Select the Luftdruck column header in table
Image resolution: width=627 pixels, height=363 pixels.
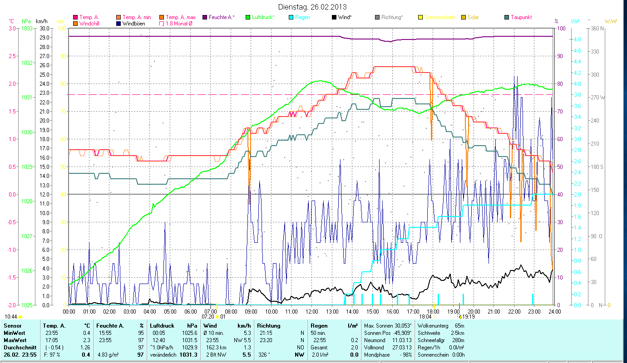pyautogui.click(x=161, y=326)
